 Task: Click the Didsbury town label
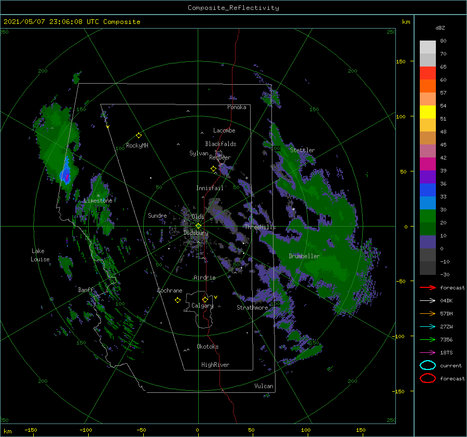click(196, 233)
